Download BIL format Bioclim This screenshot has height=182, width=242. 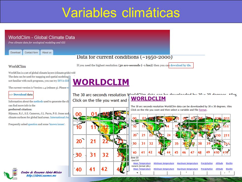[x=229, y=169]
